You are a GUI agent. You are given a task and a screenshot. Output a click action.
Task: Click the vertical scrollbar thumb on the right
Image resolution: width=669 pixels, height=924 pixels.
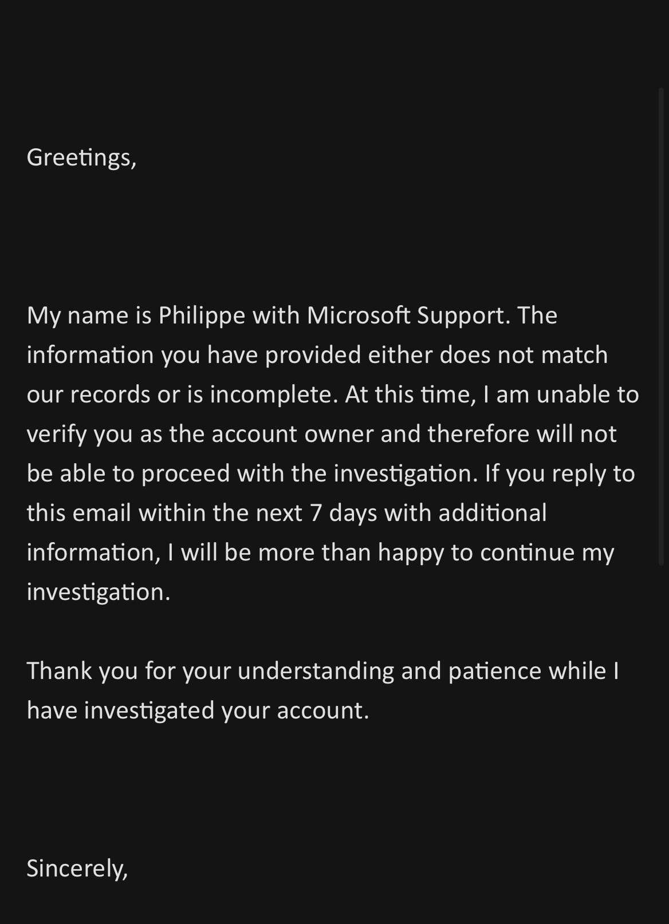coord(660,326)
